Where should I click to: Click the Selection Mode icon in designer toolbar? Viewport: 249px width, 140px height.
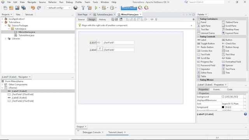112,19
